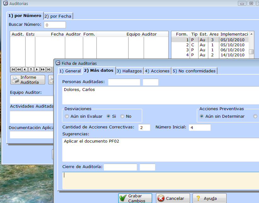Open the '5) No conformidades' tab

(x=194, y=71)
